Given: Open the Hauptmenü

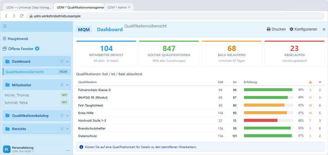Looking at the screenshot, I should coord(15,39).
